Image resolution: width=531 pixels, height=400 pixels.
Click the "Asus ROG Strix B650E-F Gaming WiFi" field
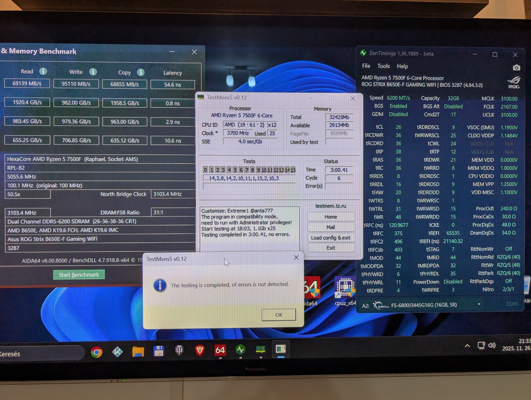pyautogui.click(x=100, y=239)
